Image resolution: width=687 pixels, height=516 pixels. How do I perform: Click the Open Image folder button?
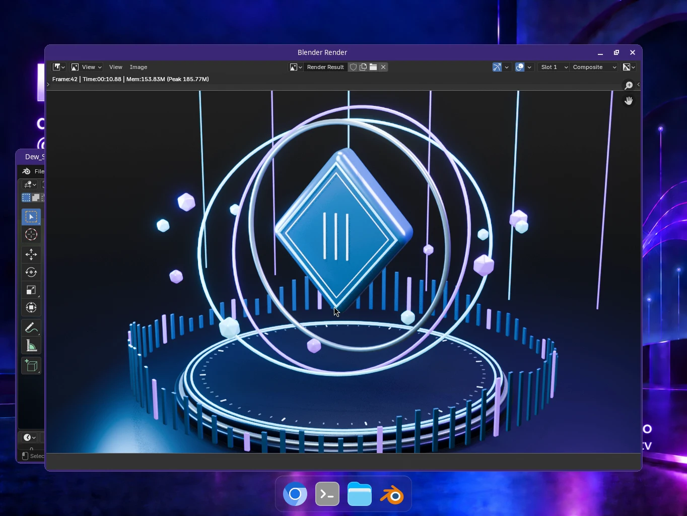click(373, 67)
